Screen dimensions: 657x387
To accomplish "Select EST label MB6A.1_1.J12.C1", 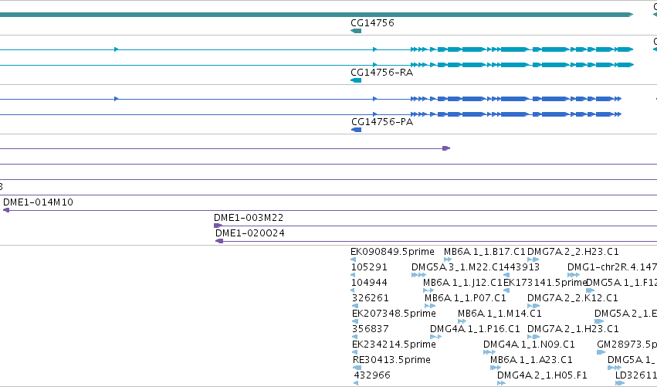I will click(x=462, y=283).
